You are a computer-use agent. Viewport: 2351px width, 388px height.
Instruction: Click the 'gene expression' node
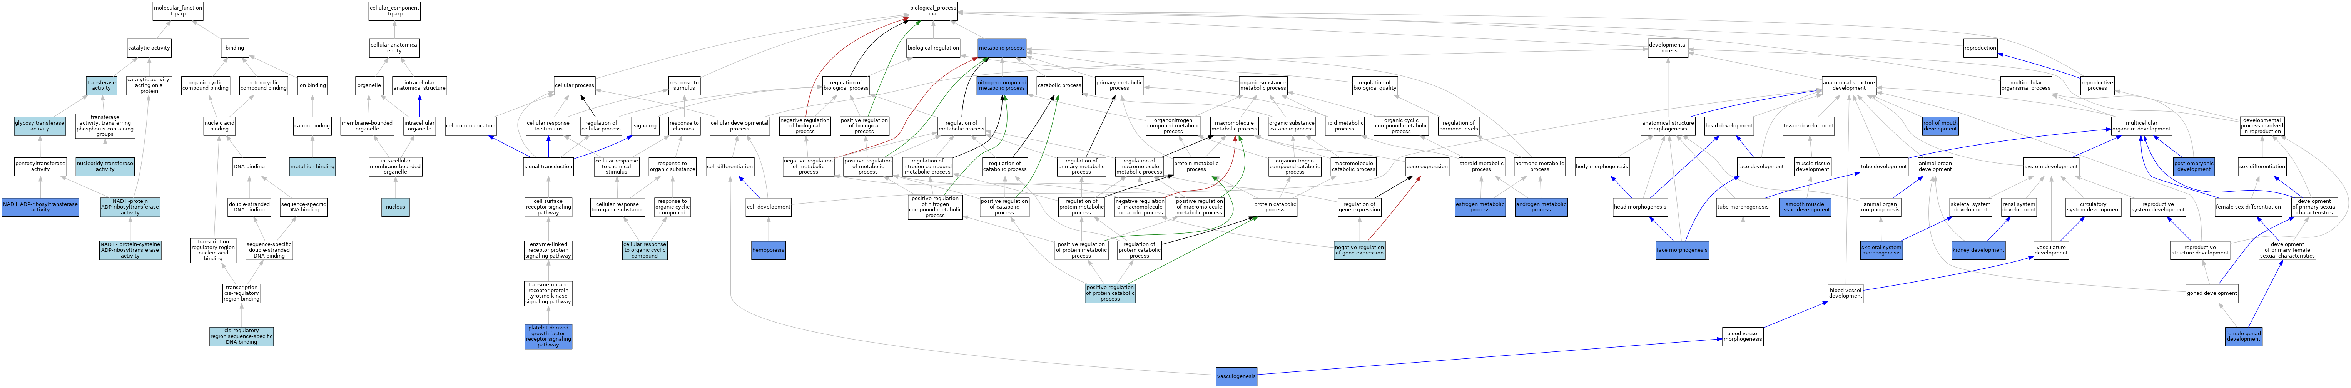(x=1427, y=166)
